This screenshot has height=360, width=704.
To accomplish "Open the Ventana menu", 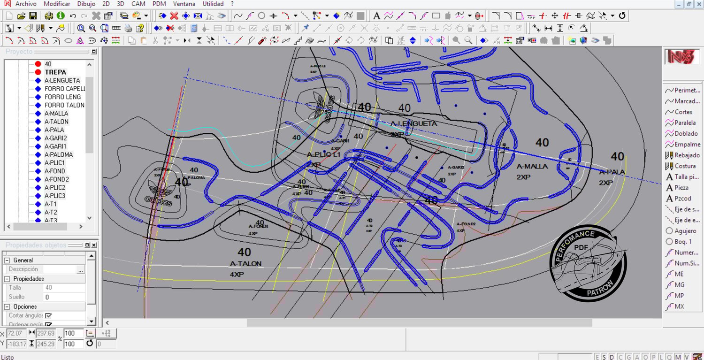I will pyautogui.click(x=184, y=4).
